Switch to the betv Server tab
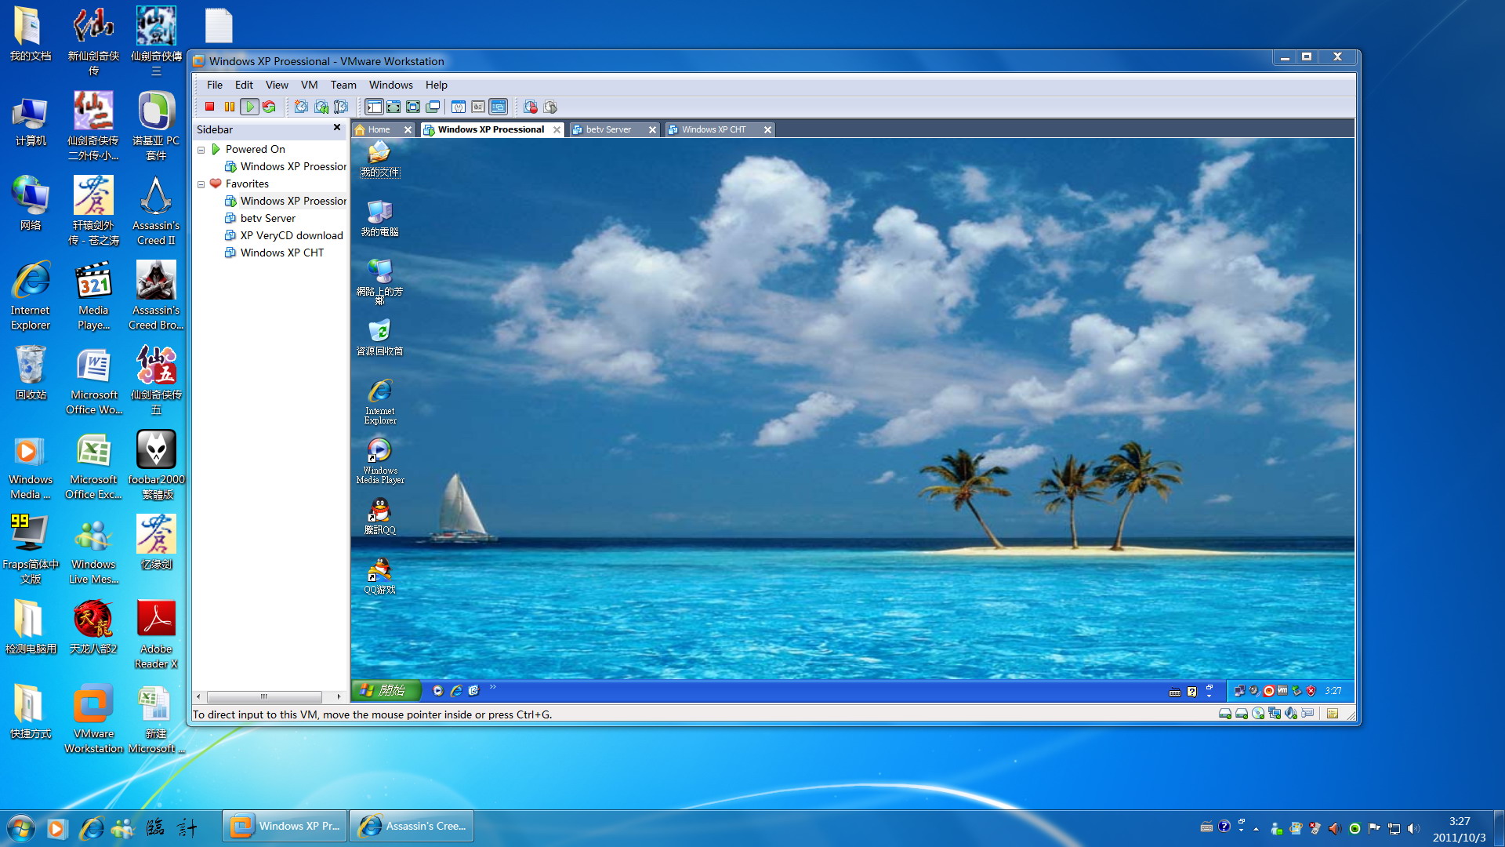The width and height of the screenshot is (1505, 847). coord(608,129)
